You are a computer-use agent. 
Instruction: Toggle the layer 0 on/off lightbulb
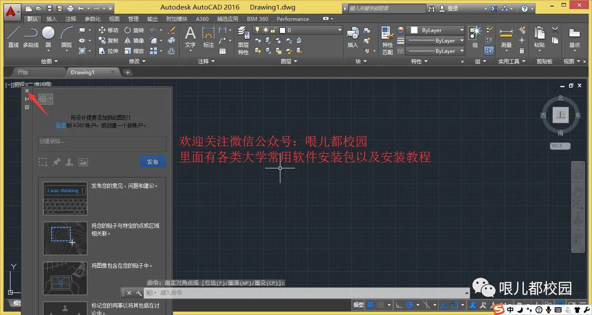click(257, 30)
